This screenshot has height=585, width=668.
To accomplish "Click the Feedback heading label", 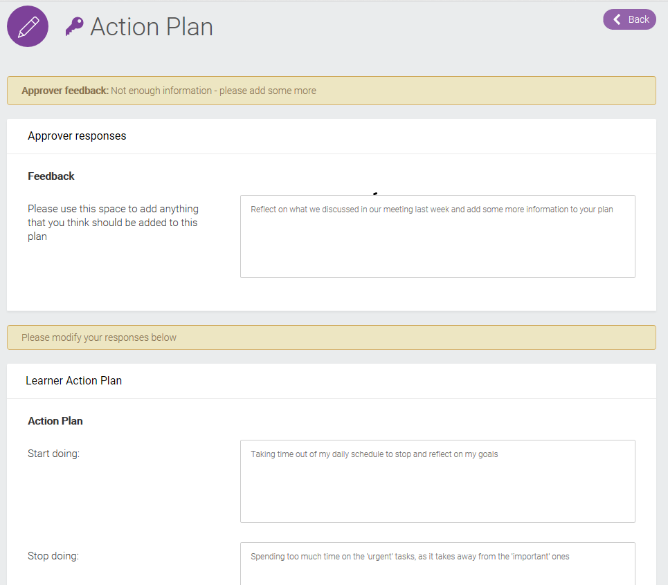I will (x=51, y=176).
